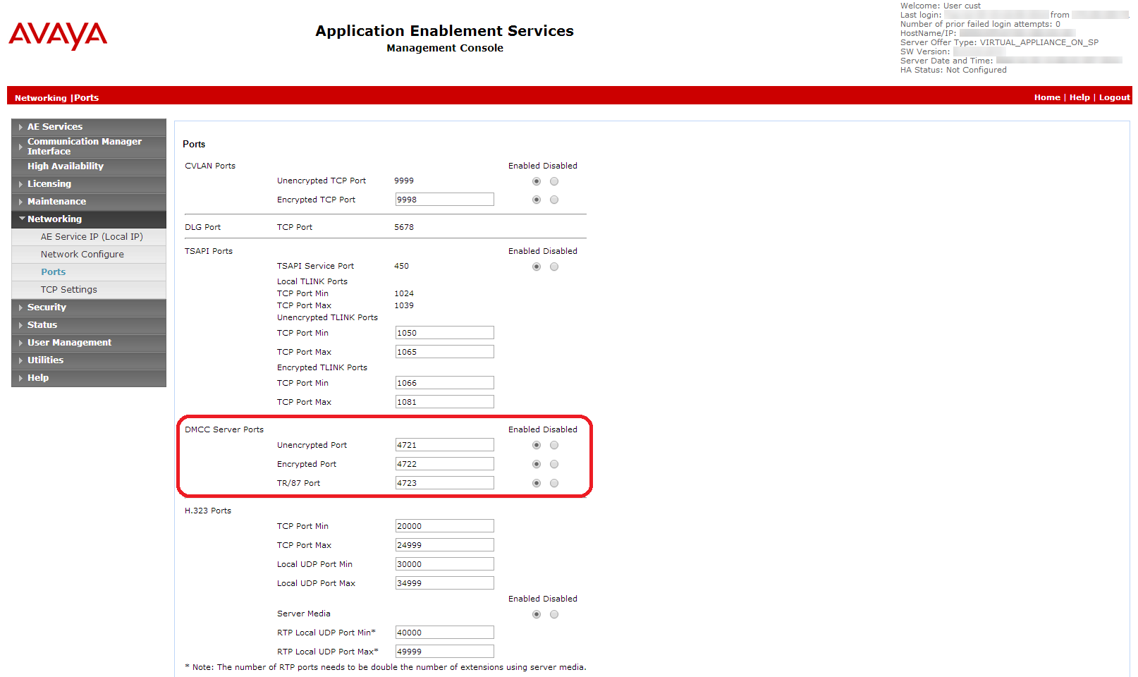The image size is (1138, 677).
Task: Edit RTP Local UDP Port Max 49999
Action: tap(444, 652)
